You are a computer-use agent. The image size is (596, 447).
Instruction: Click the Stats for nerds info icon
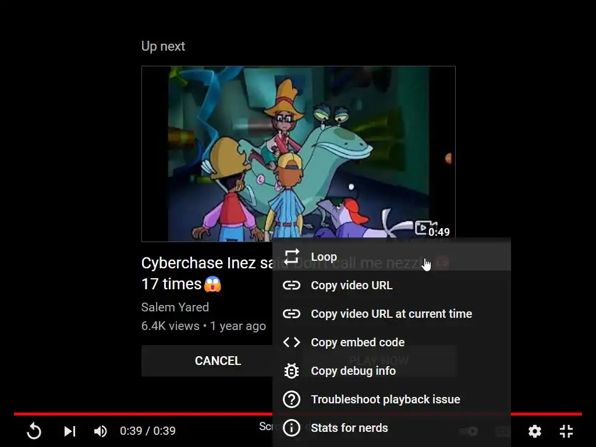292,428
